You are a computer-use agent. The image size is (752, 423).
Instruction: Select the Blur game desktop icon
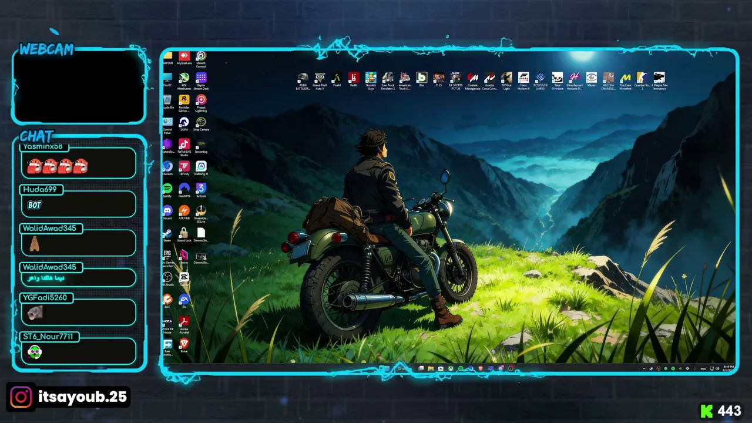click(422, 80)
